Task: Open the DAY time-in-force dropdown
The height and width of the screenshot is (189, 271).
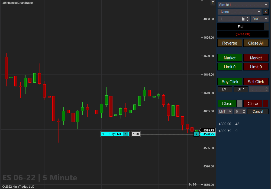Action: click(x=260, y=19)
